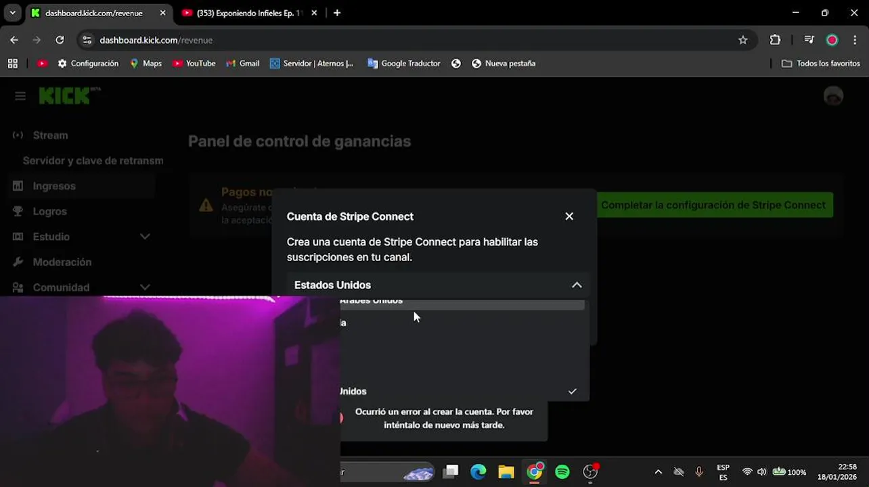
Task: Open the Chrome three-dot menu
Action: [x=855, y=40]
